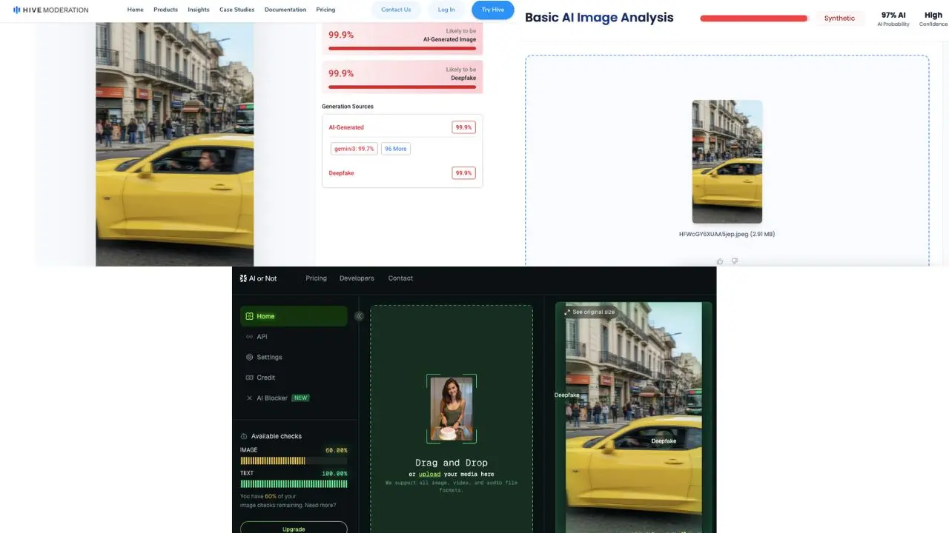Click the Try Hive button
This screenshot has width=949, height=533.
pos(492,10)
